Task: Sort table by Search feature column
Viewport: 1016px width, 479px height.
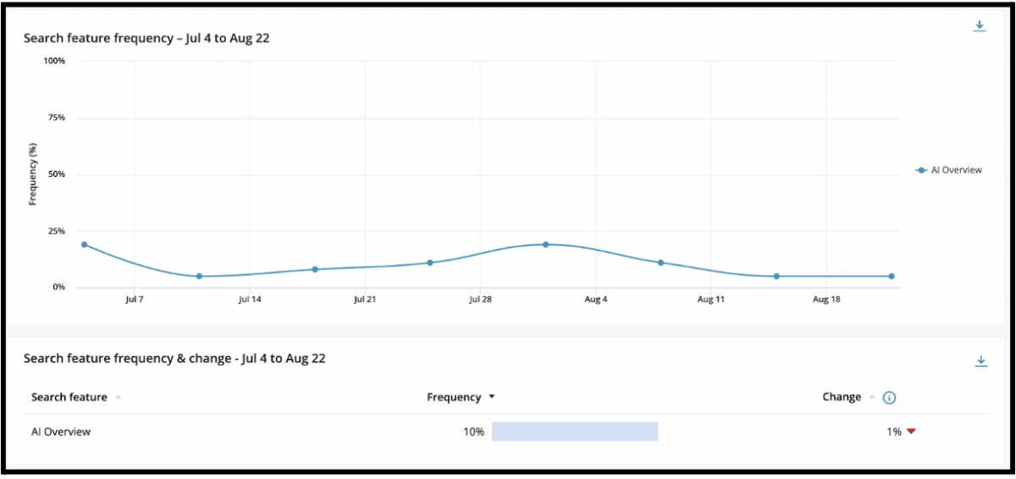Action: click(75, 397)
